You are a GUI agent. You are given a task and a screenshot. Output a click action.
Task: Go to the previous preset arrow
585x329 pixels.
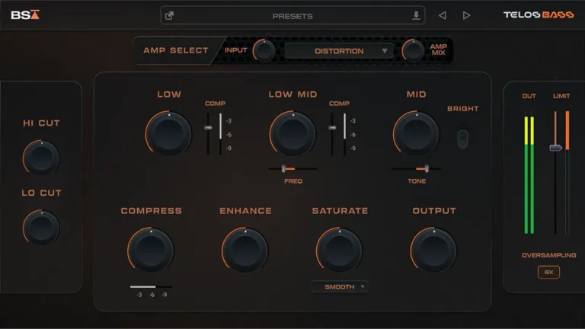(x=442, y=15)
